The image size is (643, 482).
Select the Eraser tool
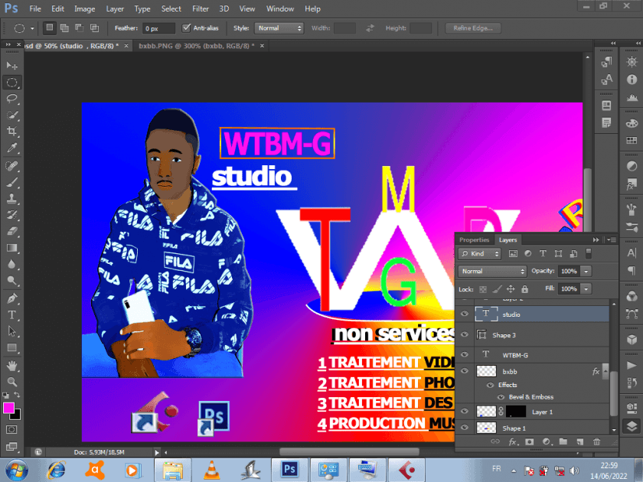pyautogui.click(x=12, y=232)
